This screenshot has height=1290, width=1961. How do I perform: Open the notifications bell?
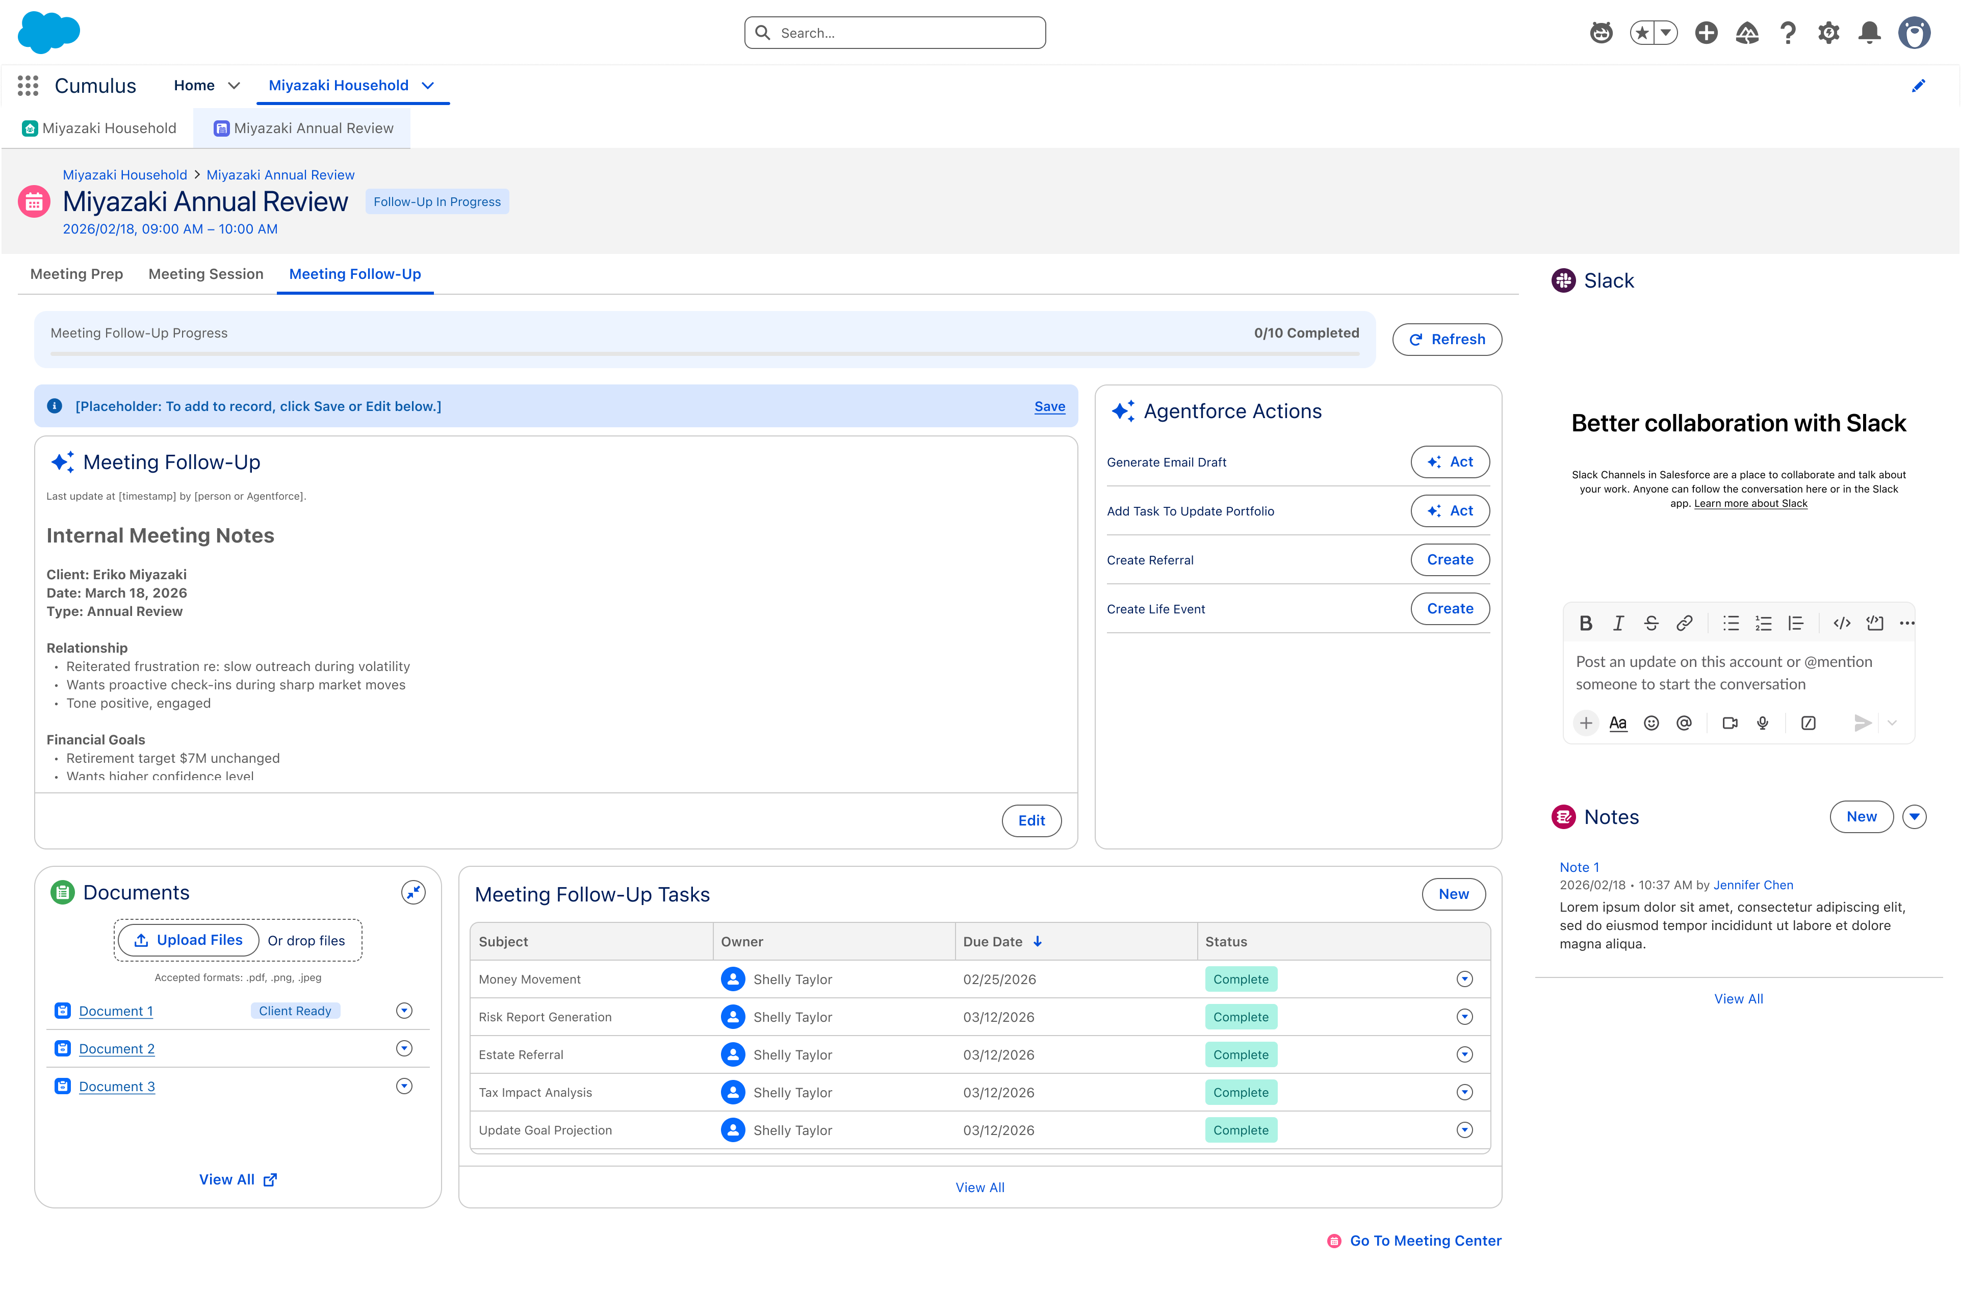pos(1870,33)
